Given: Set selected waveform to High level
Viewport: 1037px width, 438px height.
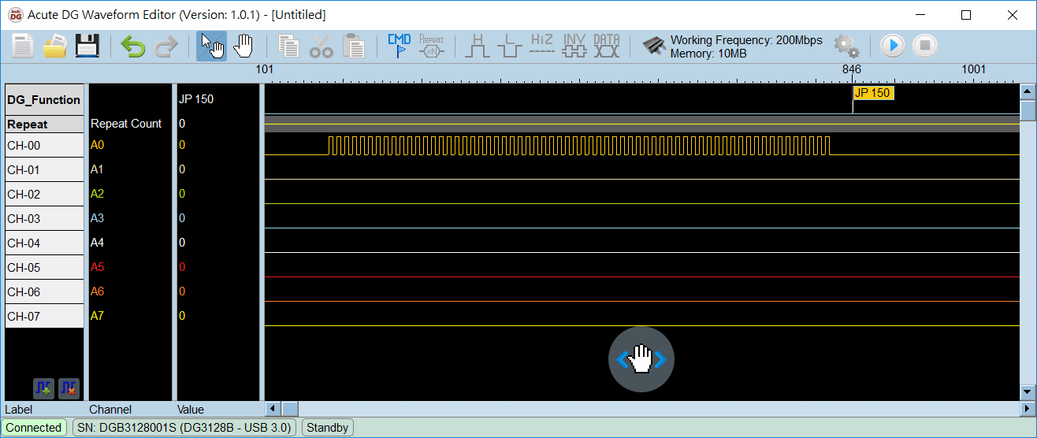Looking at the screenshot, I should (478, 46).
